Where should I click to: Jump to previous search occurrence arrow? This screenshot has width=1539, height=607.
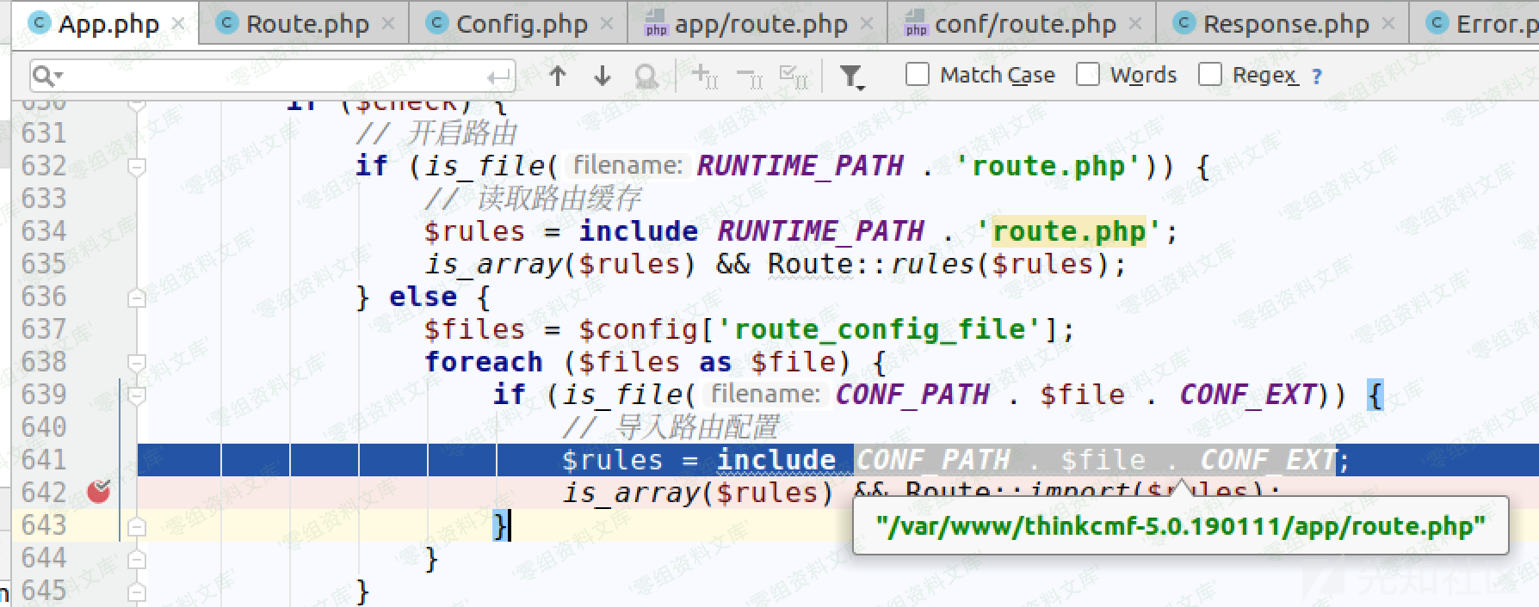(558, 76)
